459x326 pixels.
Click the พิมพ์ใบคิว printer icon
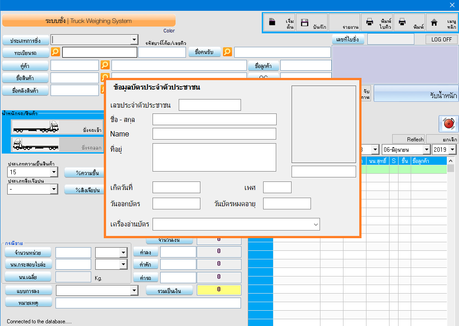(370, 22)
